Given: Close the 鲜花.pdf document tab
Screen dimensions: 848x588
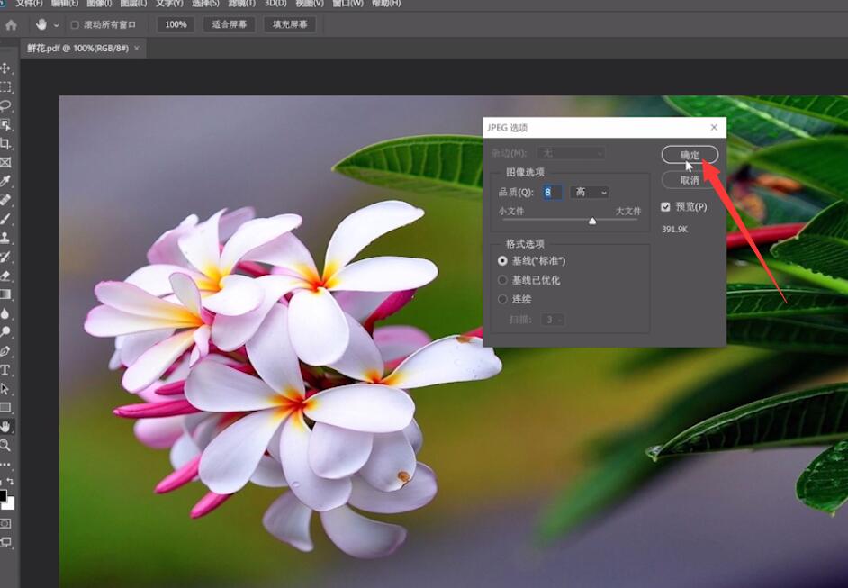Looking at the screenshot, I should tap(137, 49).
